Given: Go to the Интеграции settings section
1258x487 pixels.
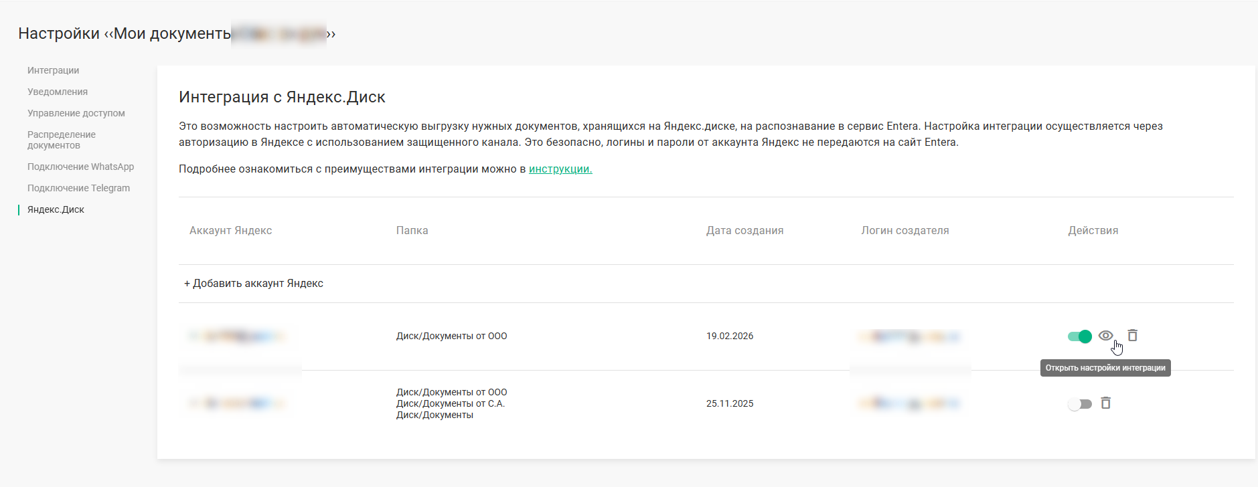Looking at the screenshot, I should pos(53,70).
